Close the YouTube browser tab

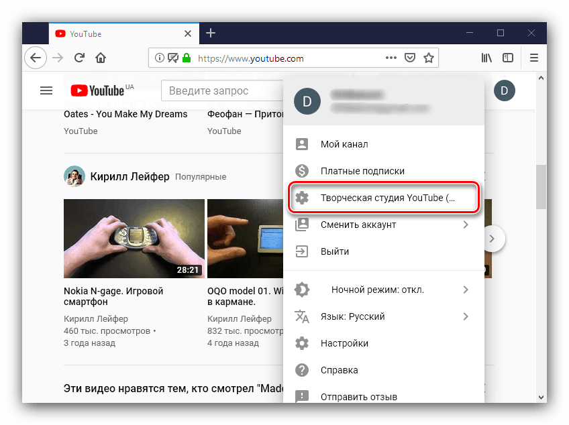(x=188, y=34)
